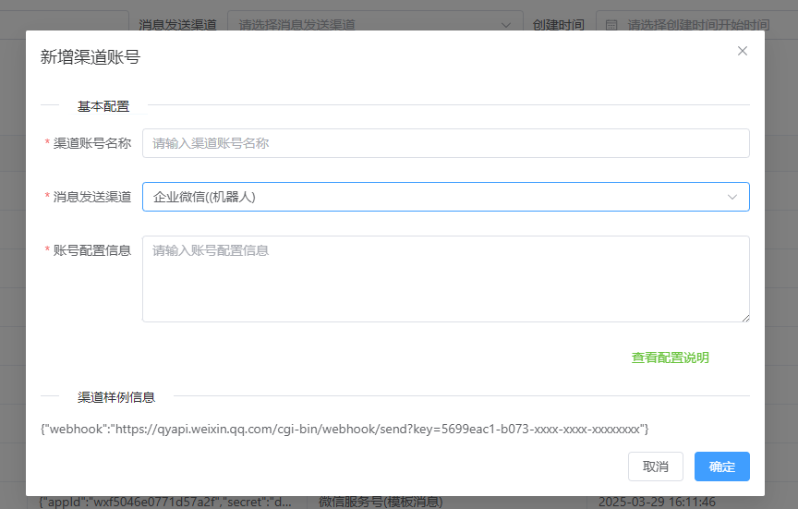Click the background 微信服务号(模板消息) table cell
798x509 pixels.
coord(381,502)
